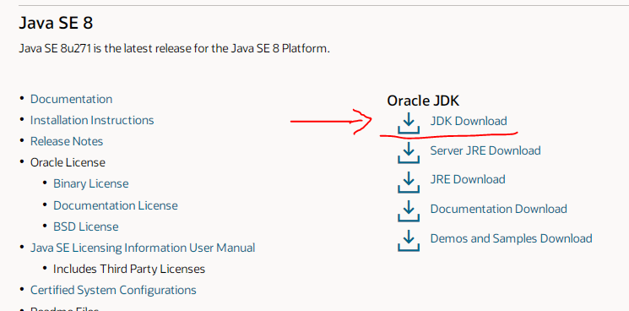
Task: View the Release Notes link
Action: [x=67, y=141]
